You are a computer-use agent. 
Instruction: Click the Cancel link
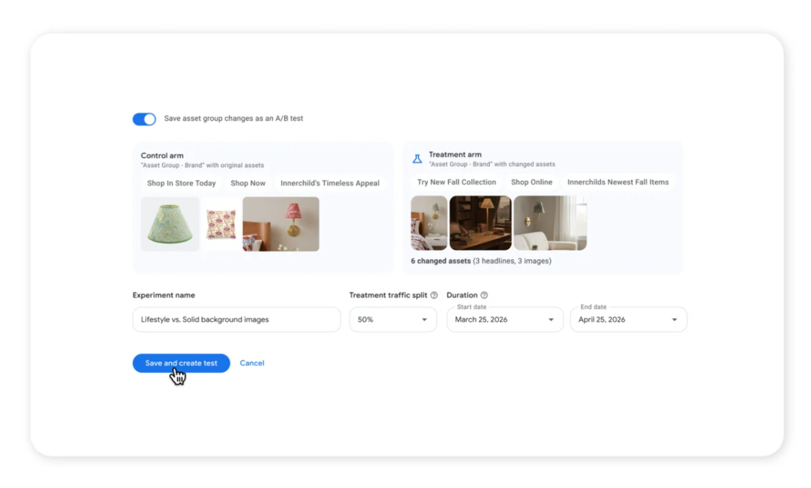[x=252, y=363]
